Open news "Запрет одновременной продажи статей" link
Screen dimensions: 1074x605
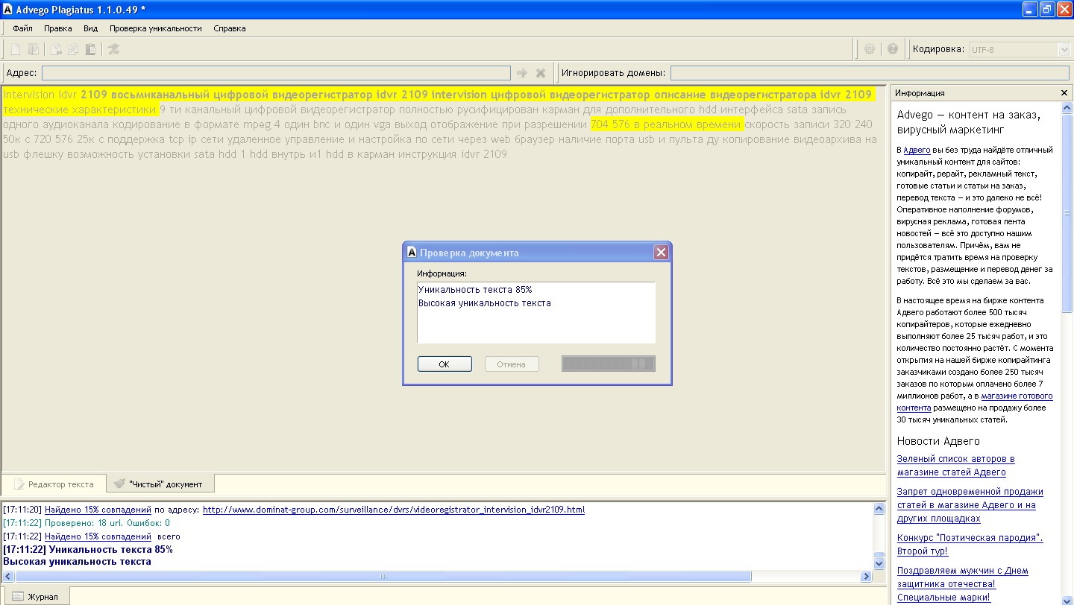pyautogui.click(x=970, y=505)
